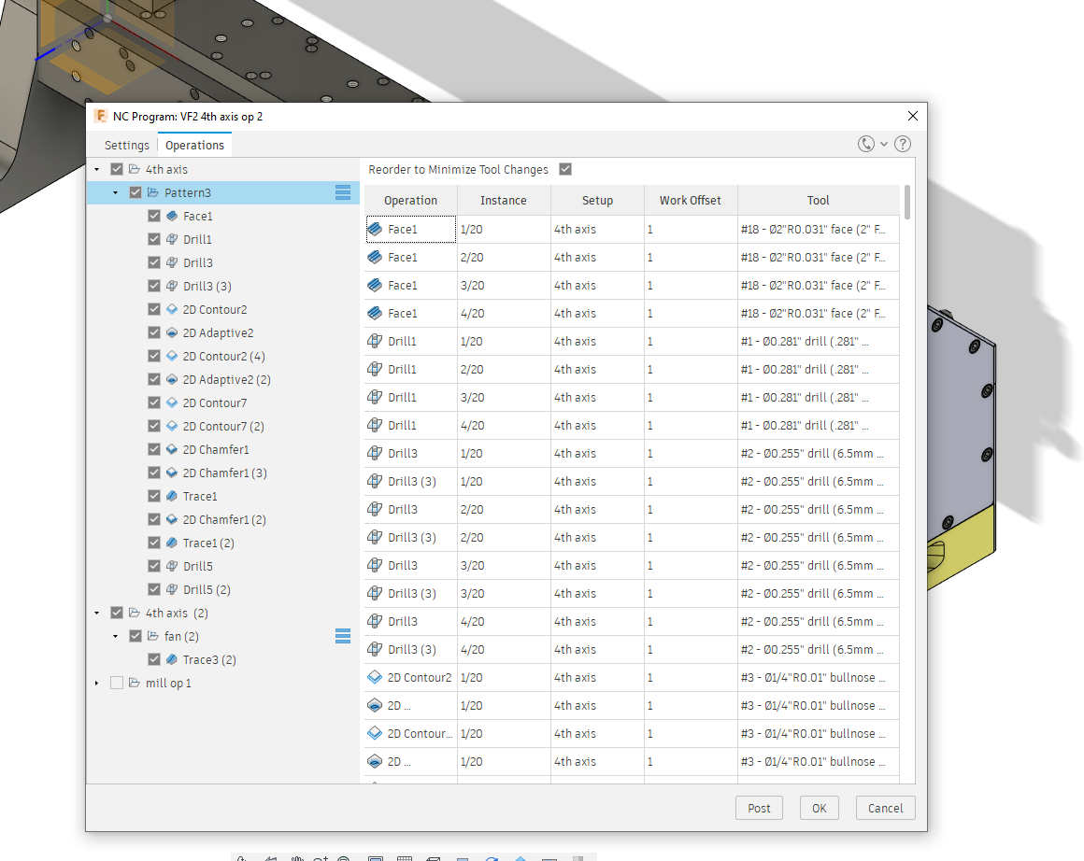The width and height of the screenshot is (1084, 861).
Task: Check the mill op 1 checkbox
Action: 117,683
